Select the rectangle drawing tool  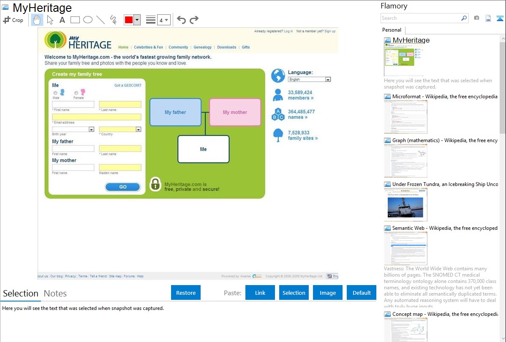click(75, 20)
